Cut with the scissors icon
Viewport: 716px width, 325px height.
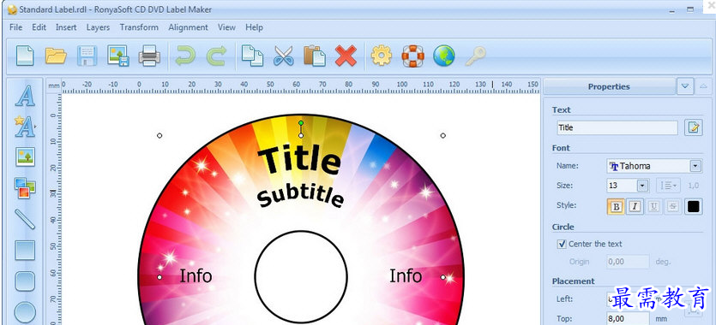coord(284,56)
